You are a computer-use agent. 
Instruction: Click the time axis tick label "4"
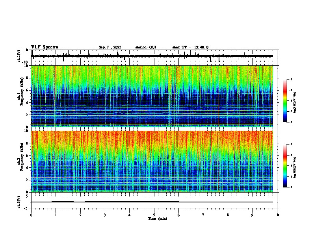[x=130, y=215]
